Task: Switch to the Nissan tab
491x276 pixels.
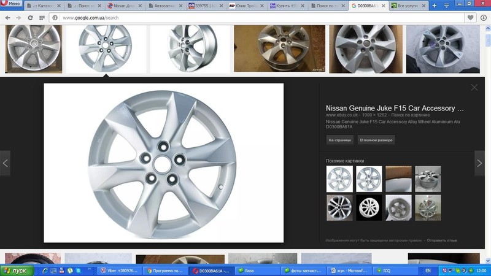Action: (125, 6)
